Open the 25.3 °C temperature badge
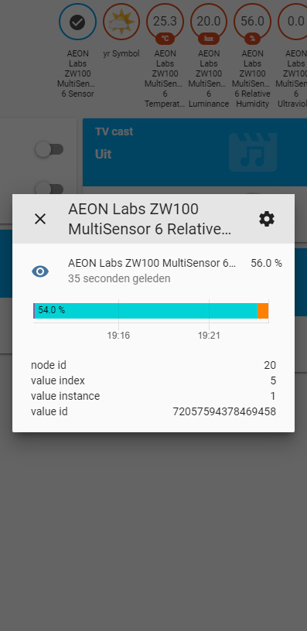 click(x=165, y=22)
